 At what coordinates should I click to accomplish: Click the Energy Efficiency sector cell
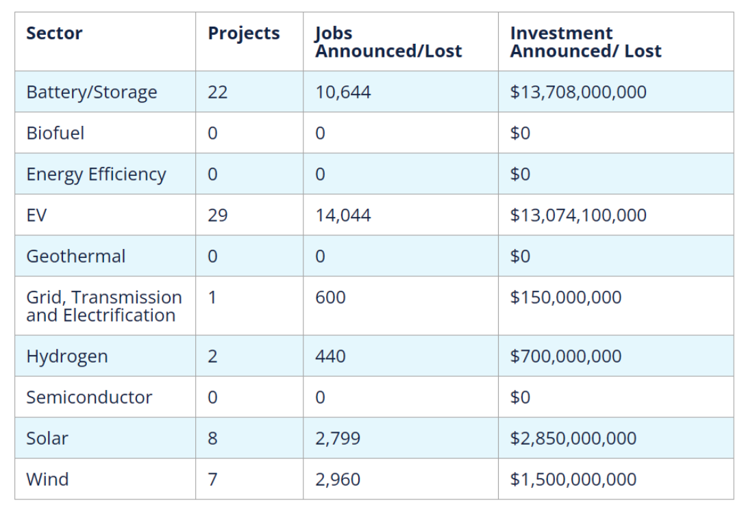click(x=96, y=174)
